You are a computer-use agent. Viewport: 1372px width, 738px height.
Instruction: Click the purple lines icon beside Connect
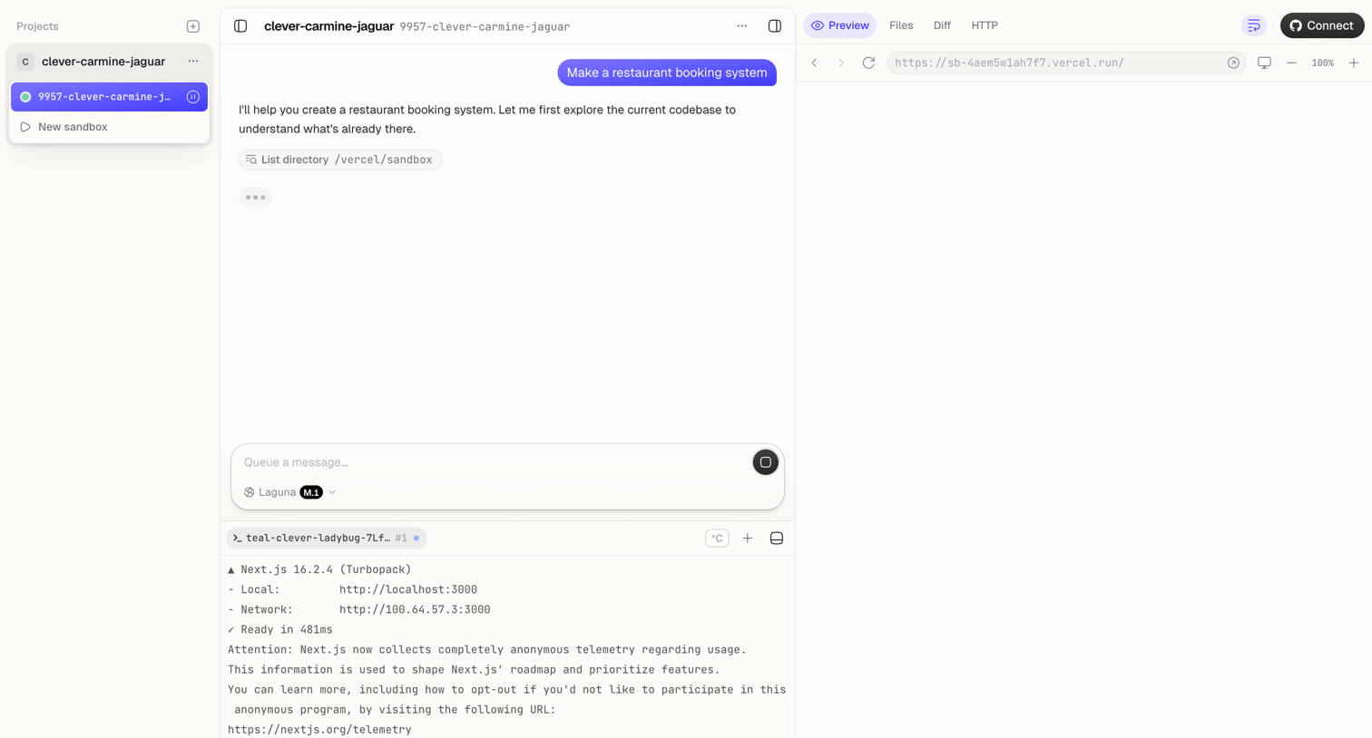tap(1254, 25)
